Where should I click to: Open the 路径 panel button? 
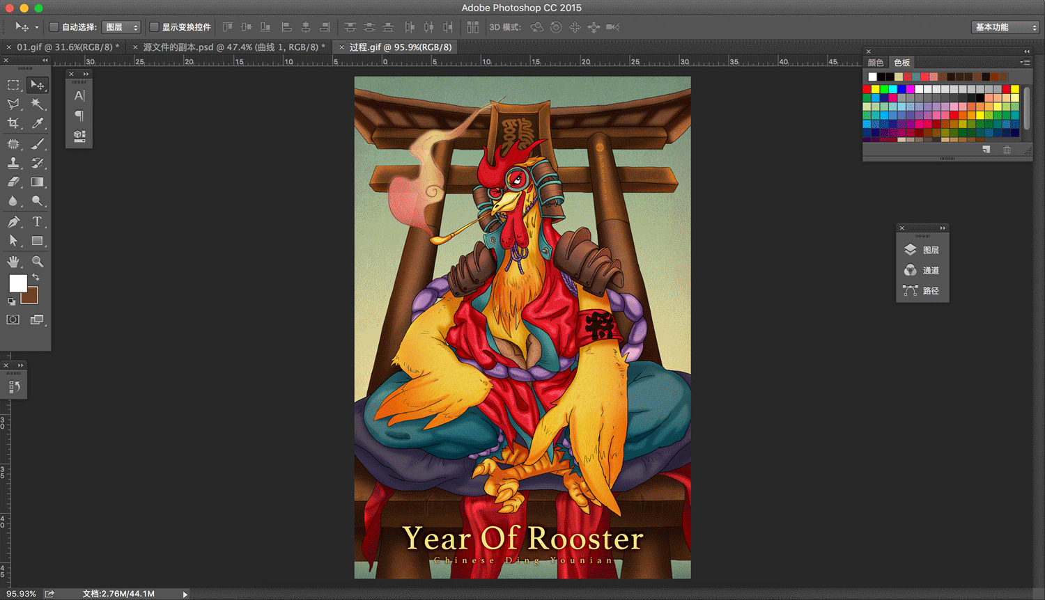922,291
